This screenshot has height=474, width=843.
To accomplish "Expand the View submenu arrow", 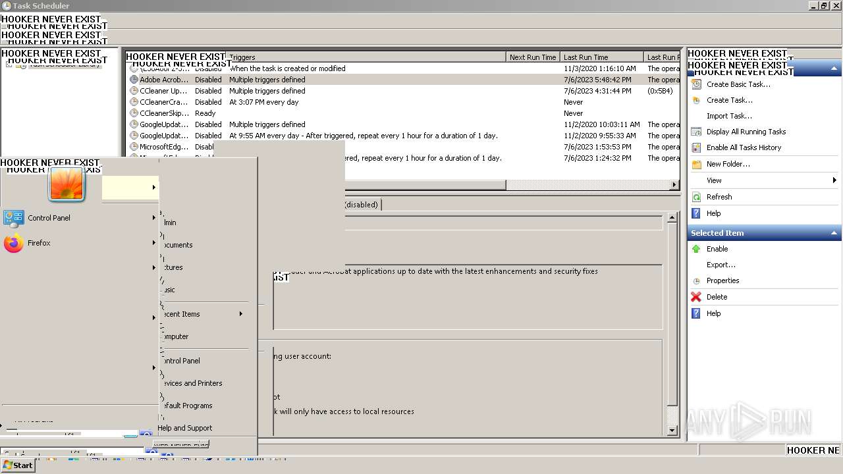I will tap(834, 180).
